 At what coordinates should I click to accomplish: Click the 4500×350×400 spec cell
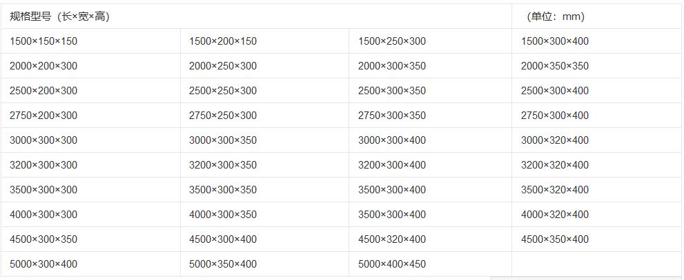point(555,239)
